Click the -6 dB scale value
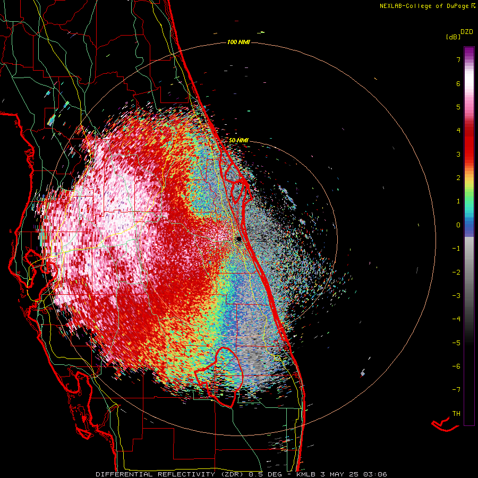The height and width of the screenshot is (478, 478). click(x=456, y=366)
